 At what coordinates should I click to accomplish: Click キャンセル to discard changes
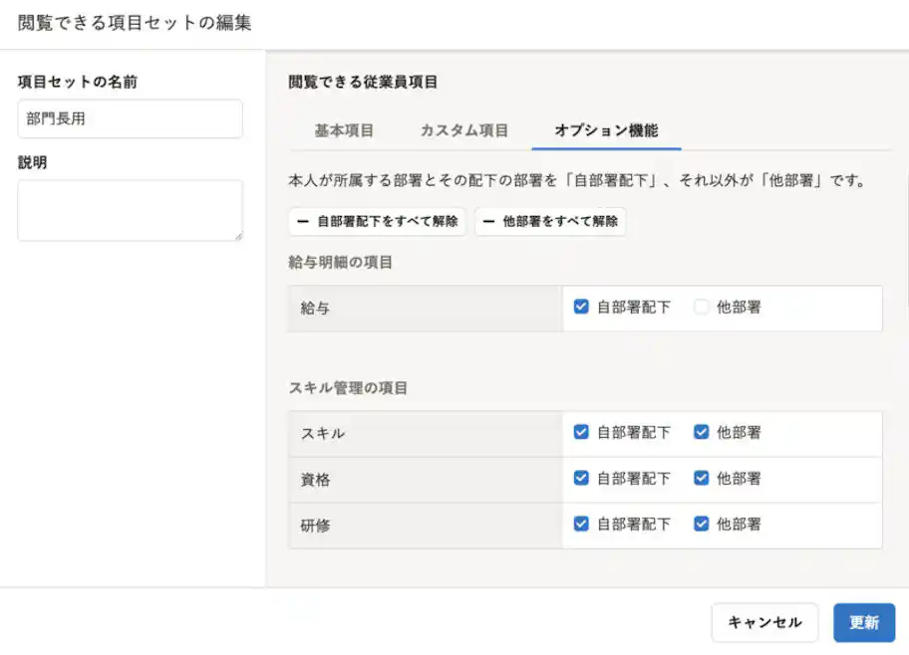[x=764, y=622]
